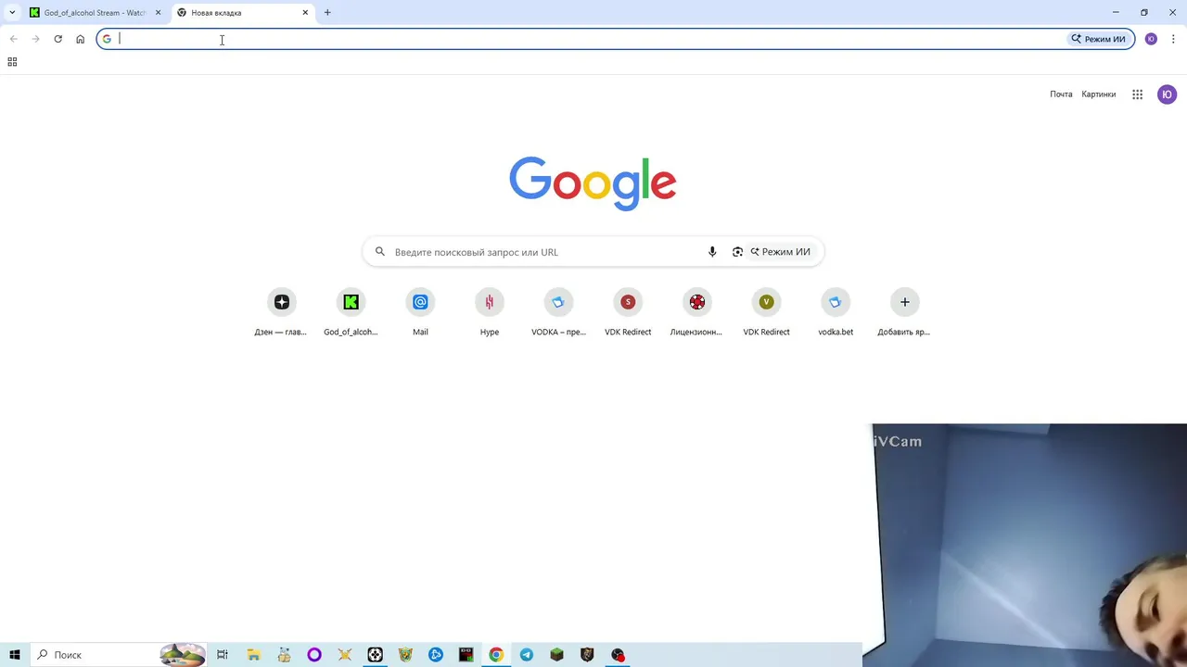
Task: Open the Лицензионн... shortcut
Action: (x=696, y=312)
